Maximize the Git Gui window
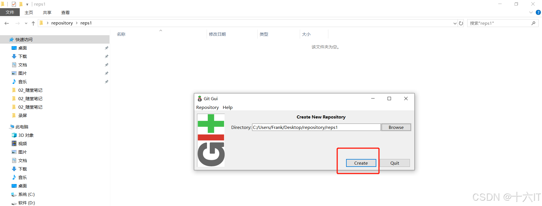Viewport: 542px width, 206px height. pos(389,98)
